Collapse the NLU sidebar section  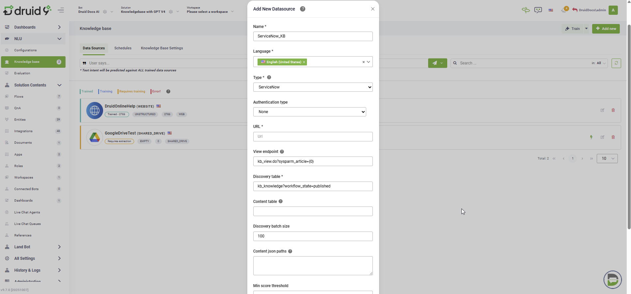[59, 39]
